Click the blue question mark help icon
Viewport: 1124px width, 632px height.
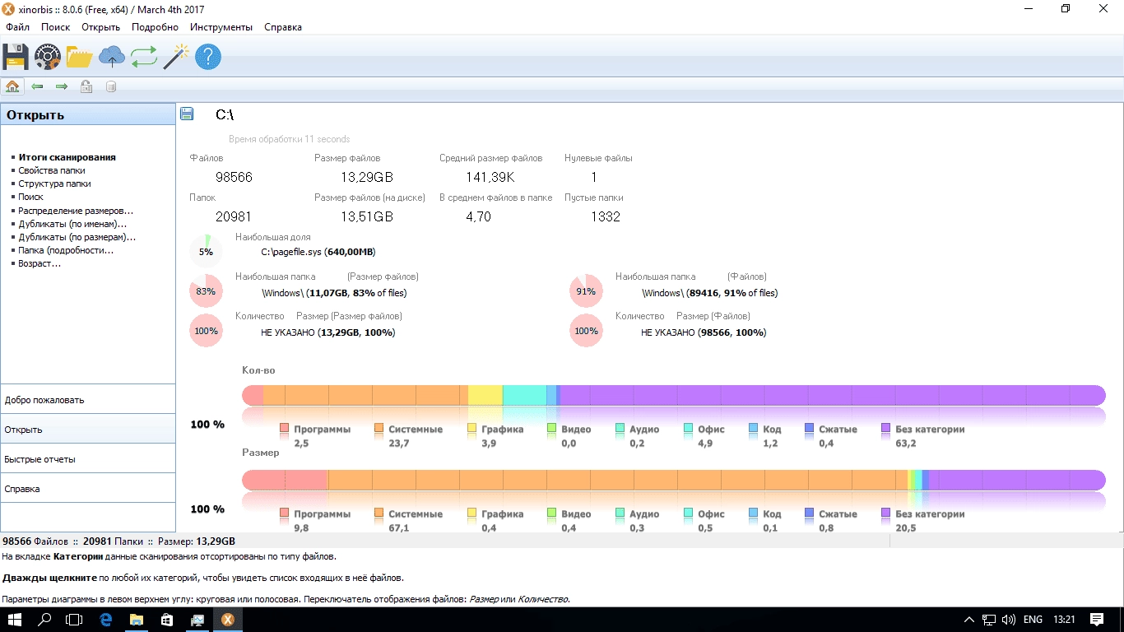pos(208,57)
